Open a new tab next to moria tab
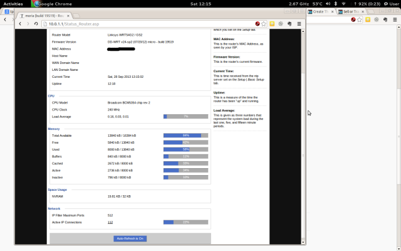The width and height of the screenshot is (401, 251). pos(76,16)
